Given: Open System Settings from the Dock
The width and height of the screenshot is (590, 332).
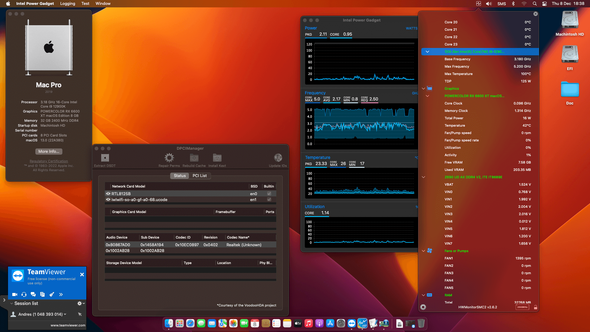Looking at the screenshot, I should (x=341, y=323).
